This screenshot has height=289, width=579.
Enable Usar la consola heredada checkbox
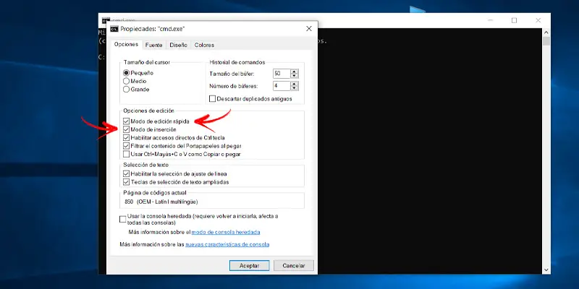(x=122, y=220)
